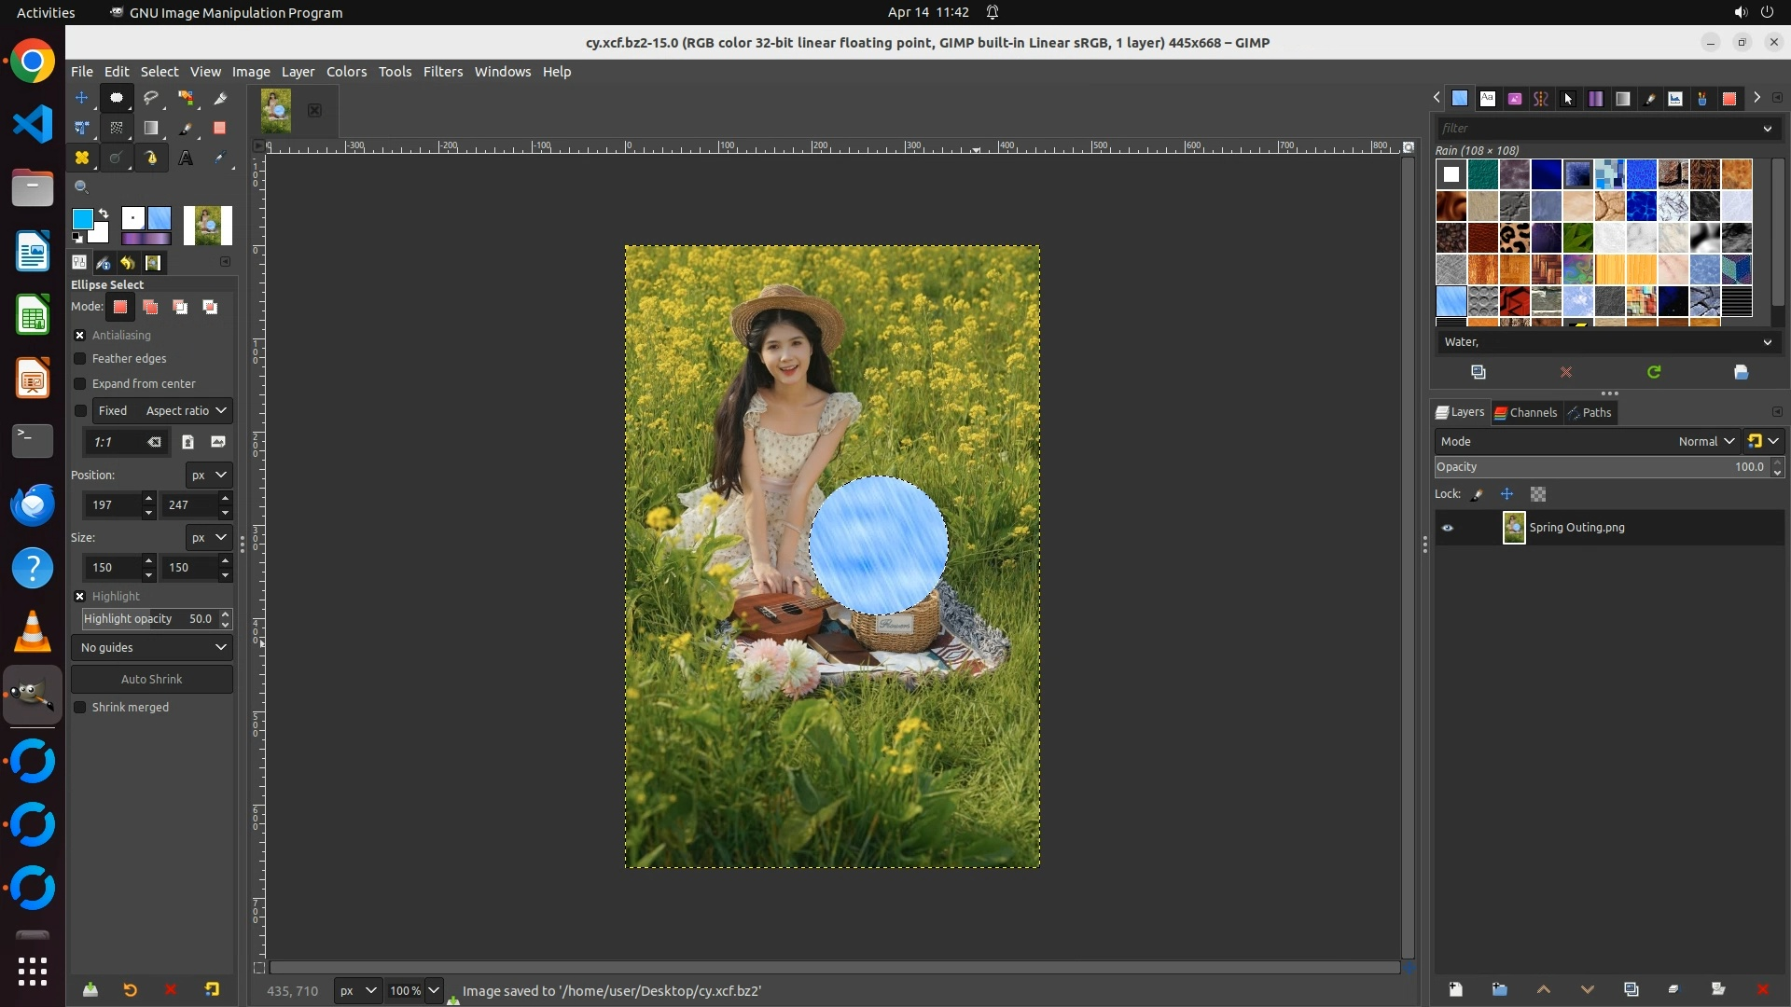Screen dimensions: 1791x1007
Task: Expand the layer Mode Normal dropdown
Action: [1706, 442]
